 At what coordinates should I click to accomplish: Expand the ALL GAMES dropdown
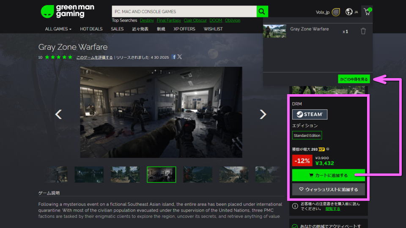coord(58,29)
